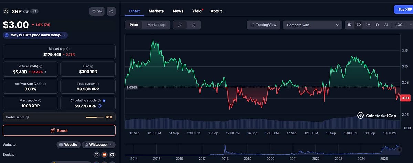Click the $300.19B FDV value
413x163 pixels.
pos(88,72)
